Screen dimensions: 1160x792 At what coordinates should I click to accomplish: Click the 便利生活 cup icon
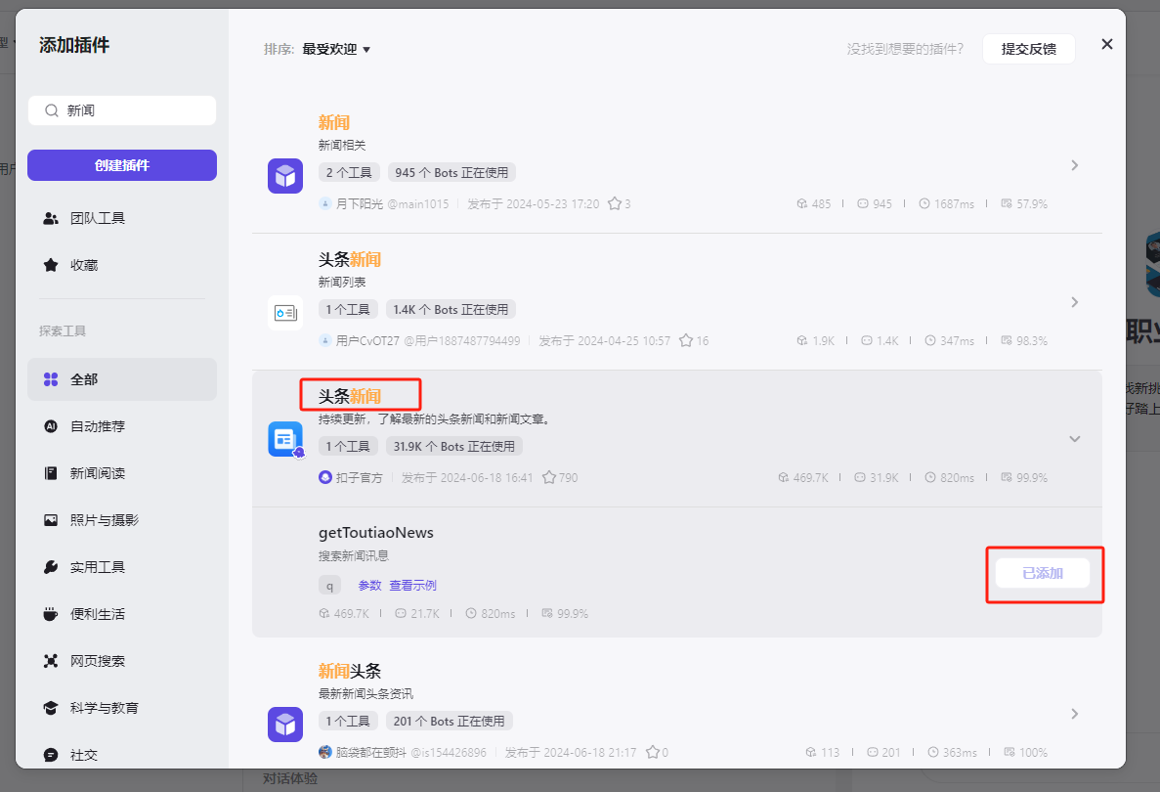pyautogui.click(x=50, y=614)
